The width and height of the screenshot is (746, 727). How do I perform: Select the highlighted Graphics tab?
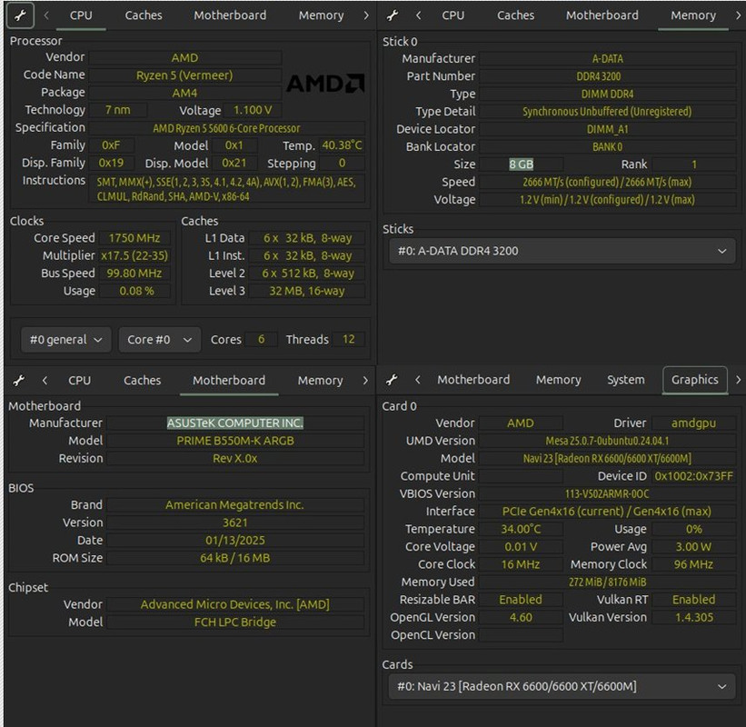[694, 380]
